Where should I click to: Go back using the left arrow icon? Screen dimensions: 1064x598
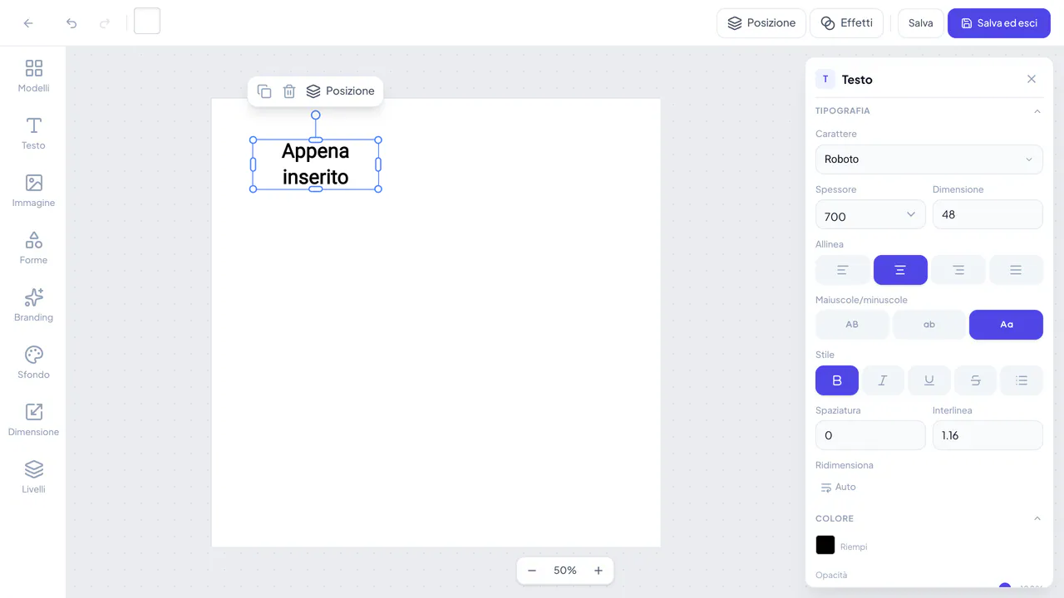28,23
